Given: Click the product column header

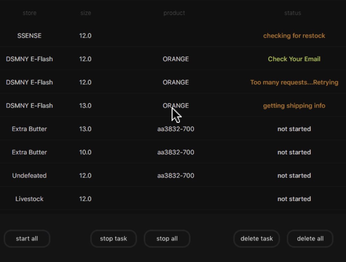Looking at the screenshot, I should click(174, 13).
